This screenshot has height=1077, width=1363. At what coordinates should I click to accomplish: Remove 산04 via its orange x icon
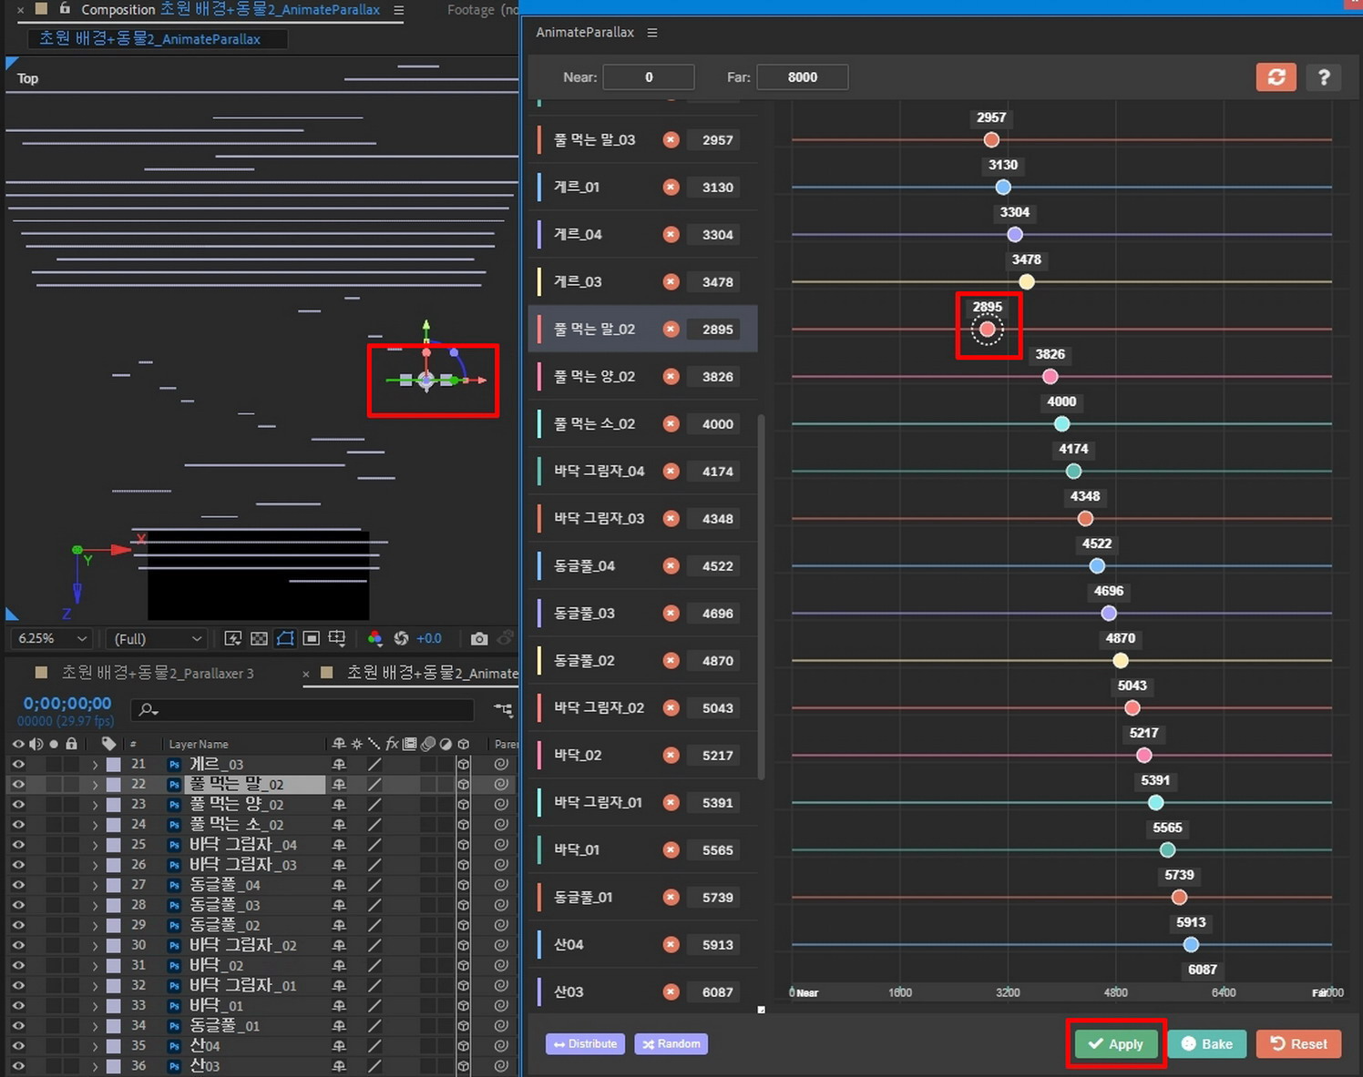[671, 945]
